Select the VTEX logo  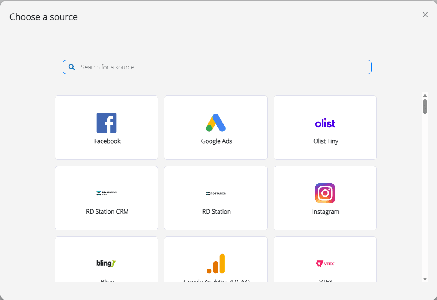325,263
